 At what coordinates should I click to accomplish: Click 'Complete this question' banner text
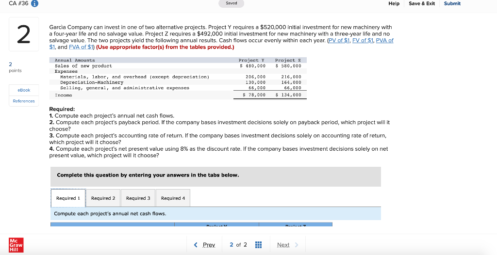point(148,175)
